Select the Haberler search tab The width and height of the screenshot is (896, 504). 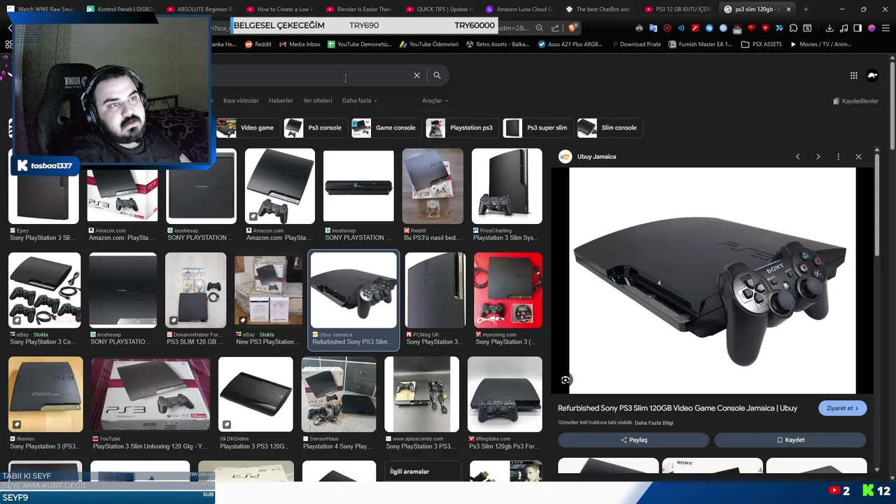click(x=281, y=101)
